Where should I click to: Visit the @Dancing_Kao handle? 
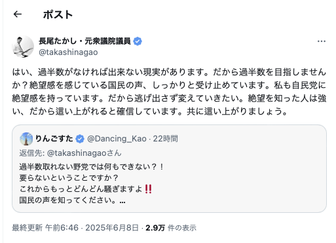pyautogui.click(x=117, y=139)
